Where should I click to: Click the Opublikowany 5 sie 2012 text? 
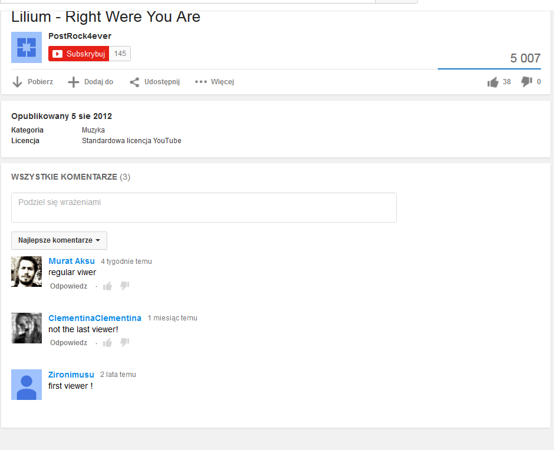click(61, 116)
